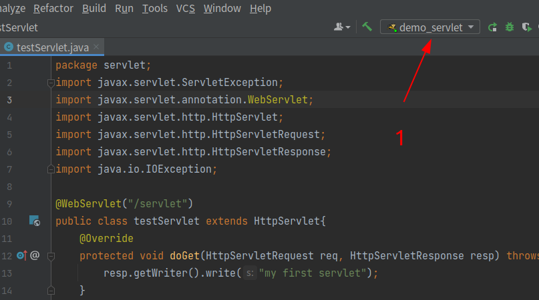Click line number 9 in the gutter
539x300 pixels.
pyautogui.click(x=9, y=204)
